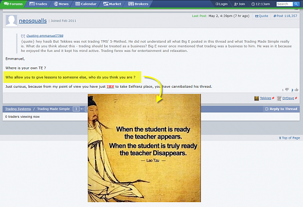Viewport: 303px width, 207px height.
Task: Open the News tab
Action: [61, 4]
